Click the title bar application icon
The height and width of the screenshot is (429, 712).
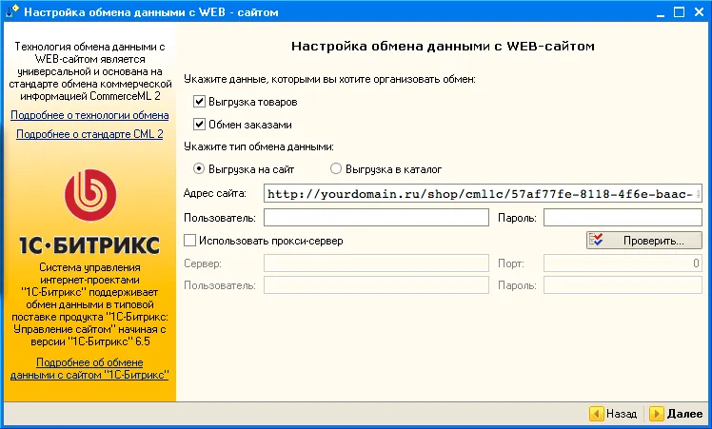(x=11, y=13)
